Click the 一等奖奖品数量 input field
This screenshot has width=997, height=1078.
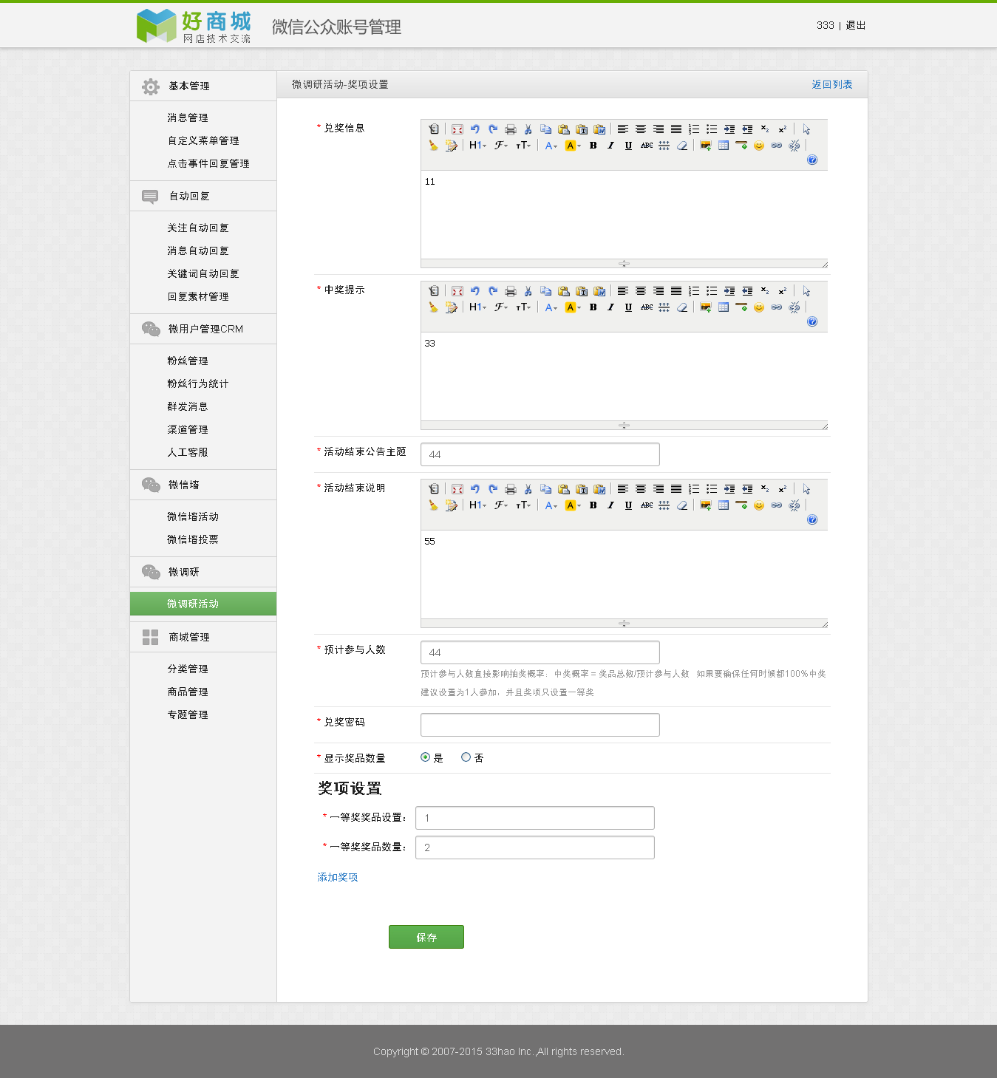point(535,847)
